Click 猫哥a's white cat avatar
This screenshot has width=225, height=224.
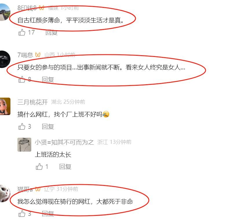pos(5,193)
